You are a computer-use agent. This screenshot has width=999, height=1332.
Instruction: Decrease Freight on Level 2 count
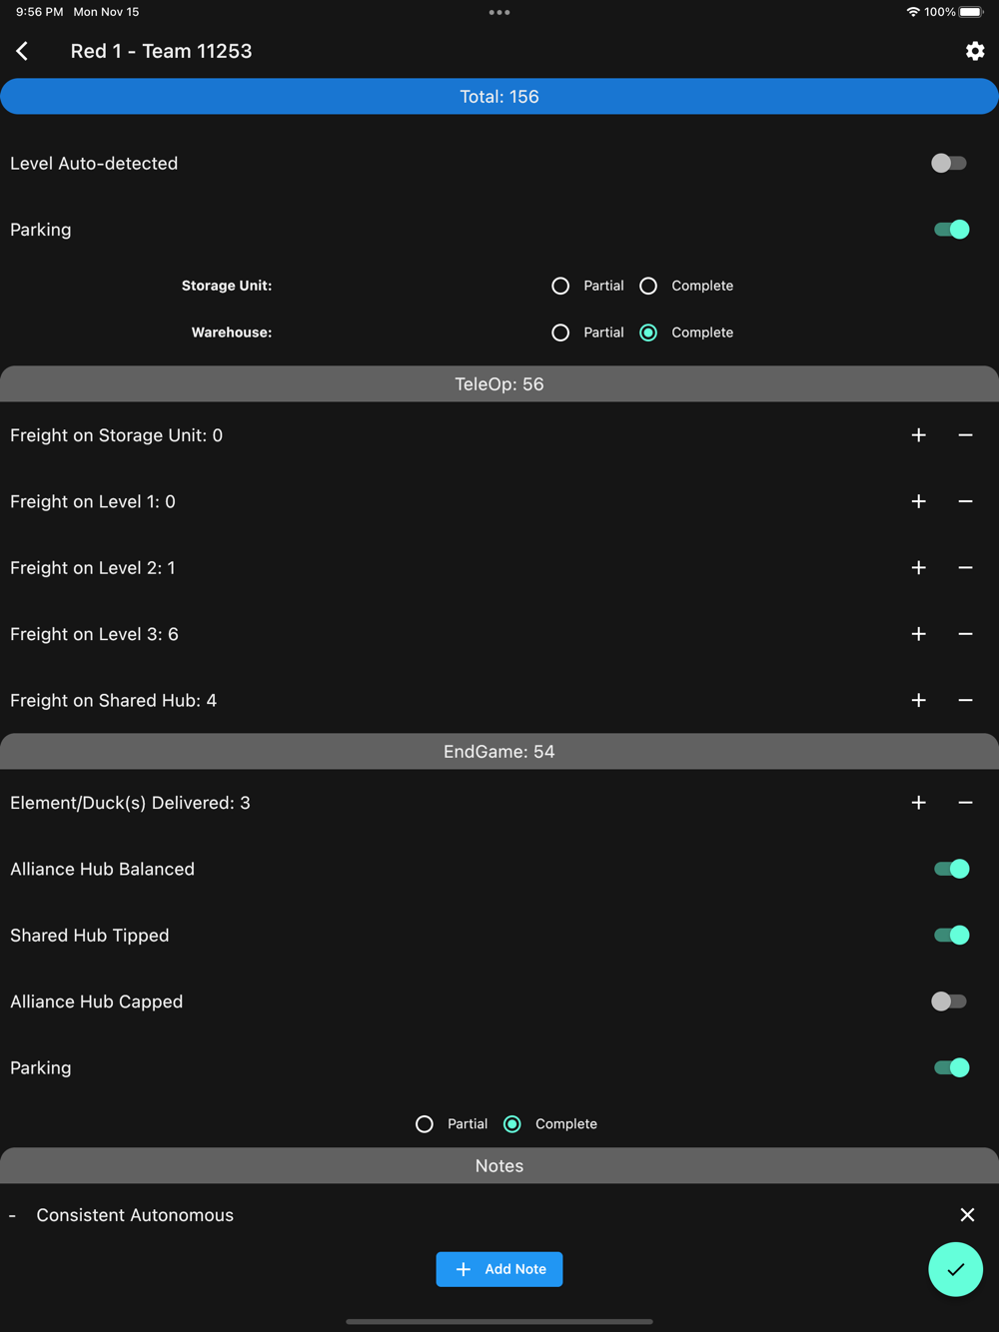[x=965, y=568]
